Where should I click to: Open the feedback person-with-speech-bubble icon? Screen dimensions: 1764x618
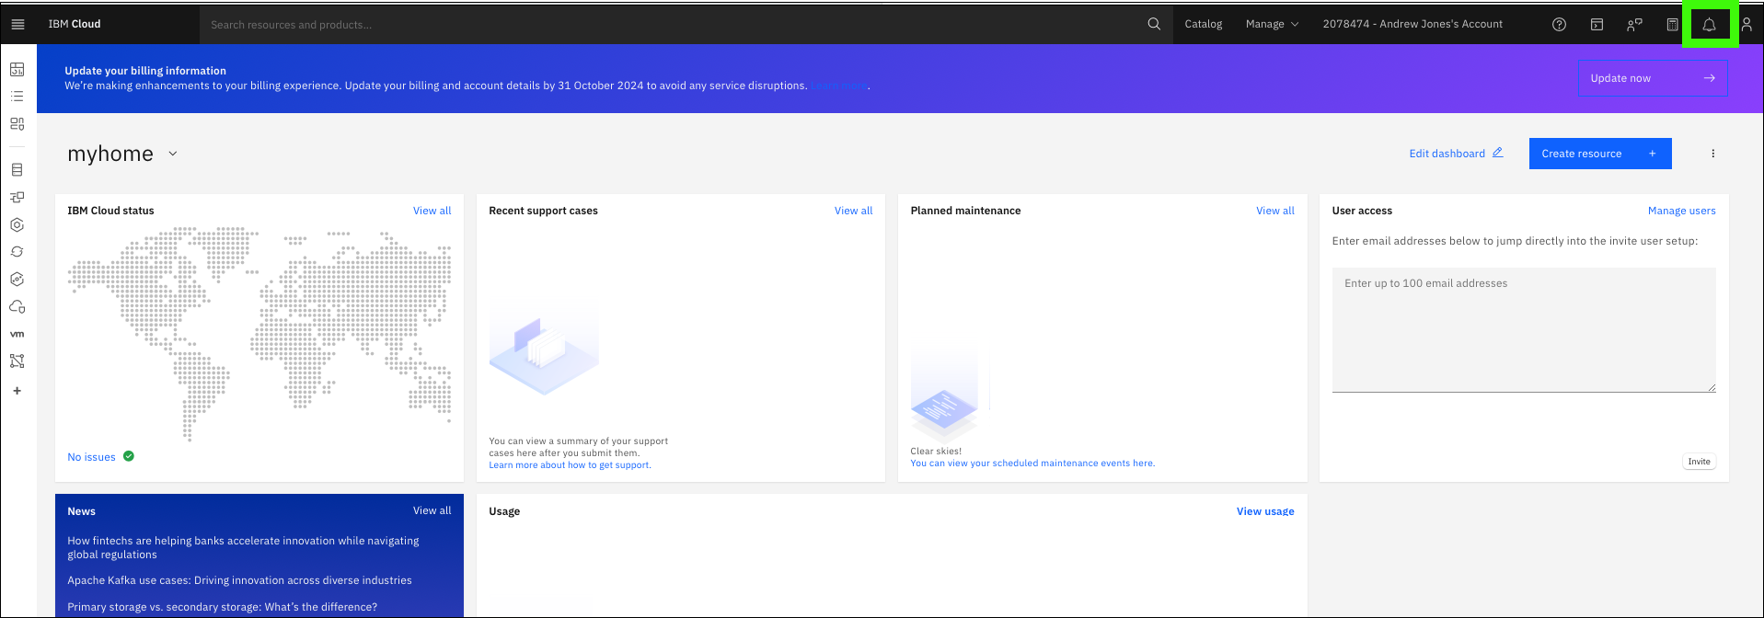pos(1634,25)
